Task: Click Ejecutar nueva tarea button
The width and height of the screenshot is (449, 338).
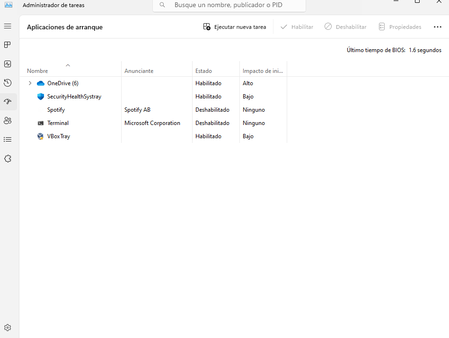Action: pyautogui.click(x=235, y=27)
